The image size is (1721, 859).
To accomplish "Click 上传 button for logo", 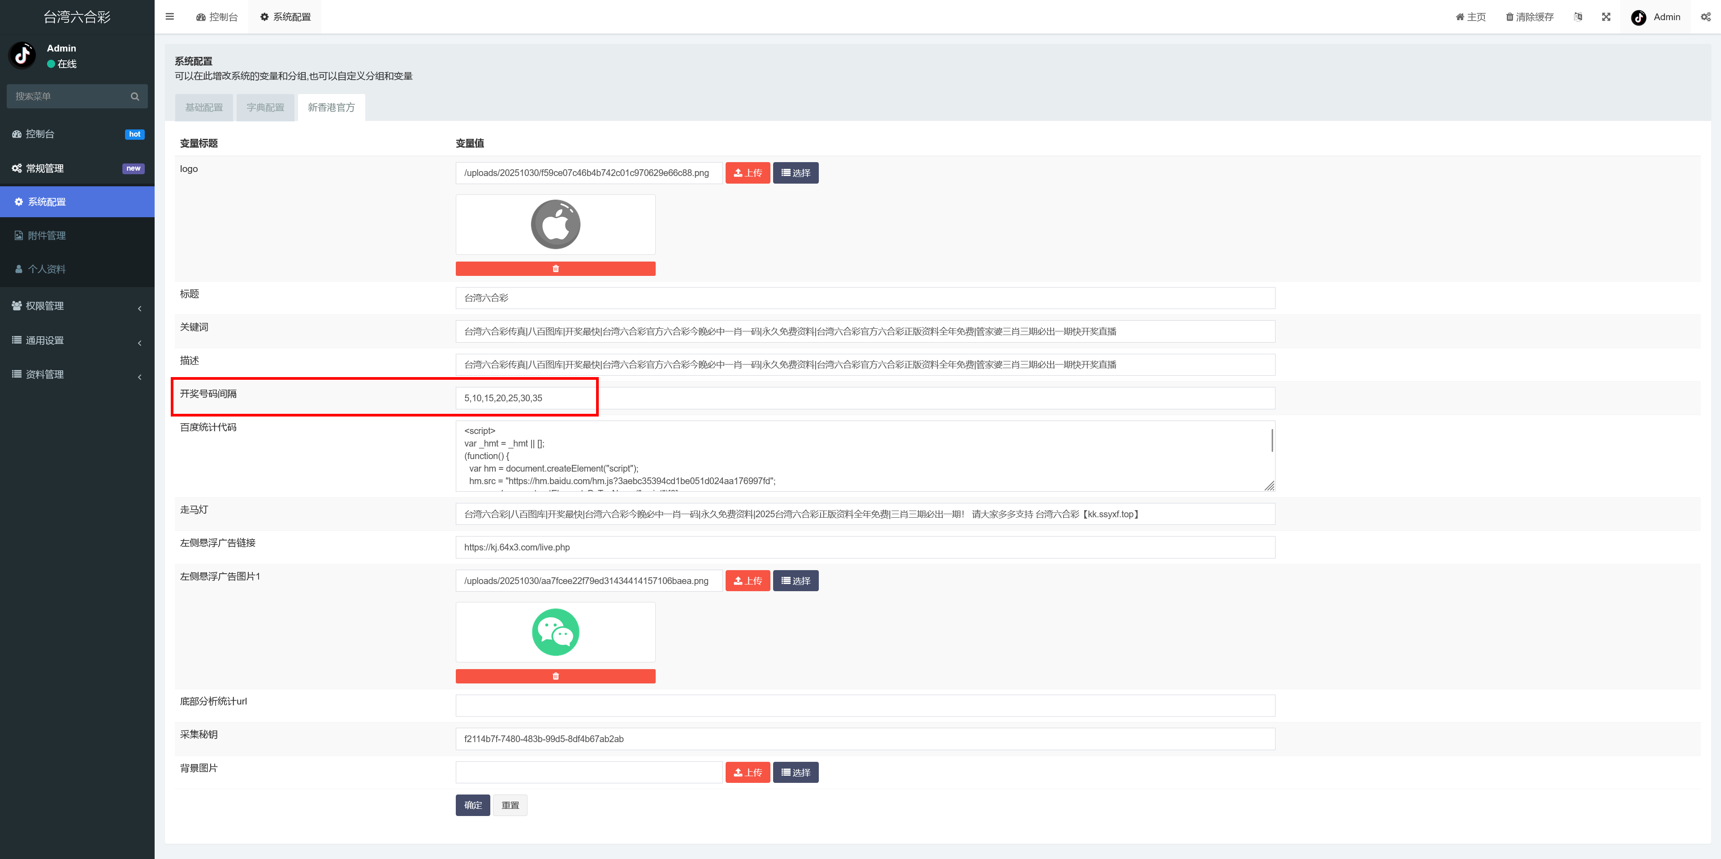I will click(x=748, y=173).
